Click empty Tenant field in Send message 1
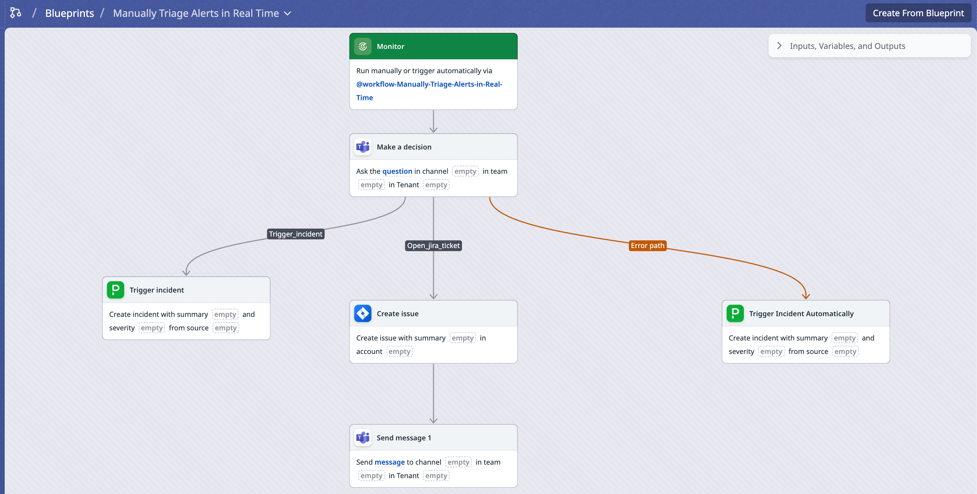 pos(436,475)
